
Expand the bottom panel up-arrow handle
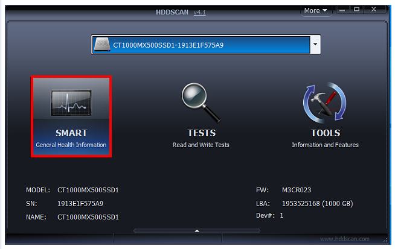tap(197, 231)
